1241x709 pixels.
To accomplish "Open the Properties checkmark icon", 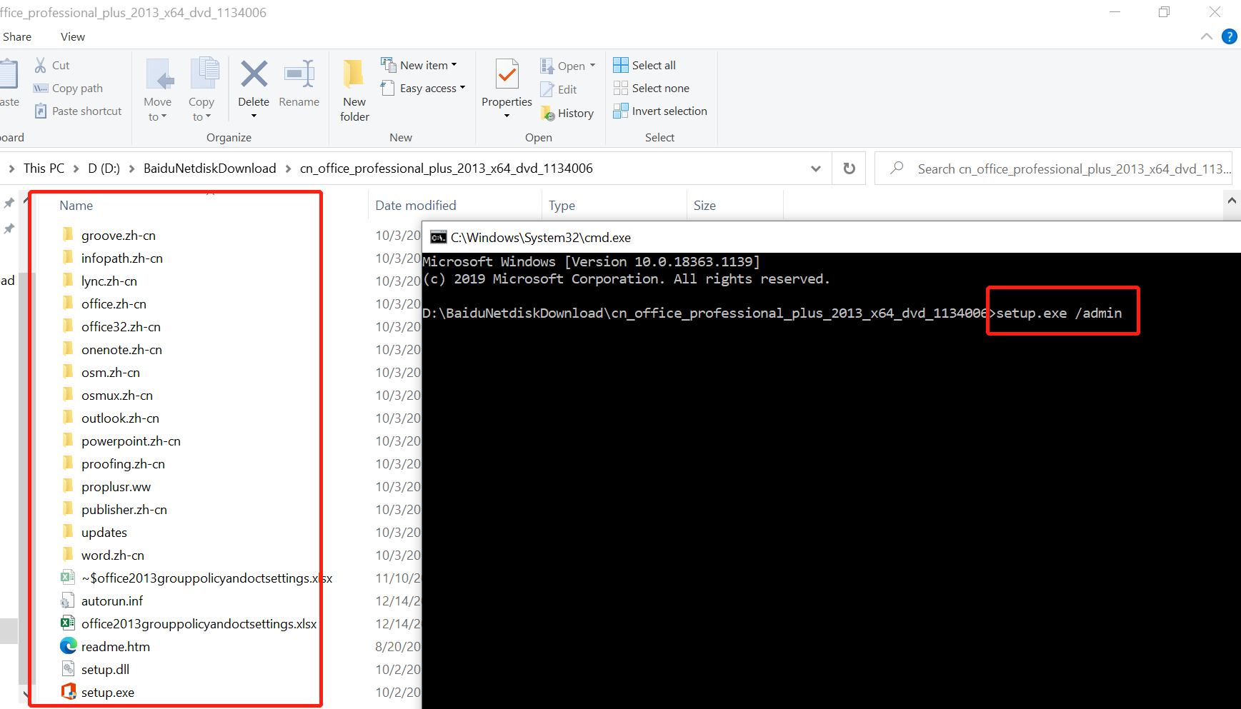I will [507, 74].
